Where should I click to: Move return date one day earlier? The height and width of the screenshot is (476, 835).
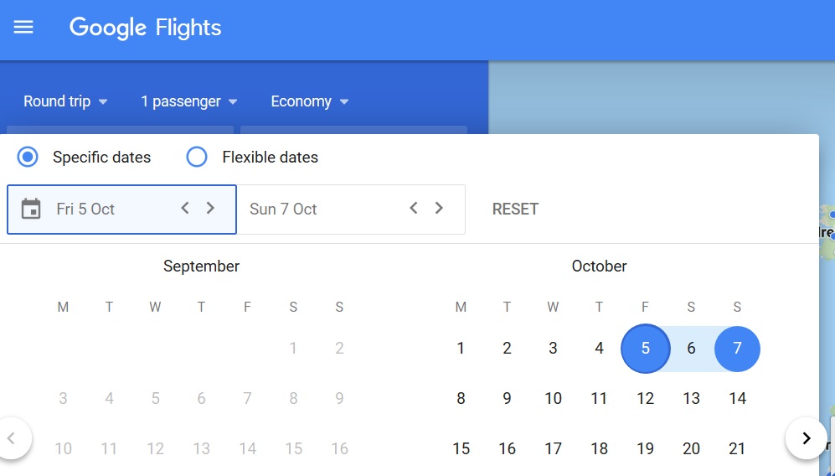tap(414, 208)
